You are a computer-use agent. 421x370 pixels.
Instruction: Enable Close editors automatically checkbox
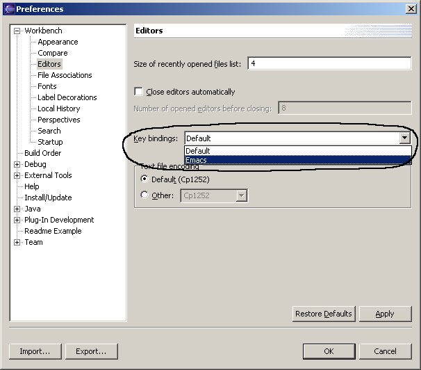pos(138,92)
